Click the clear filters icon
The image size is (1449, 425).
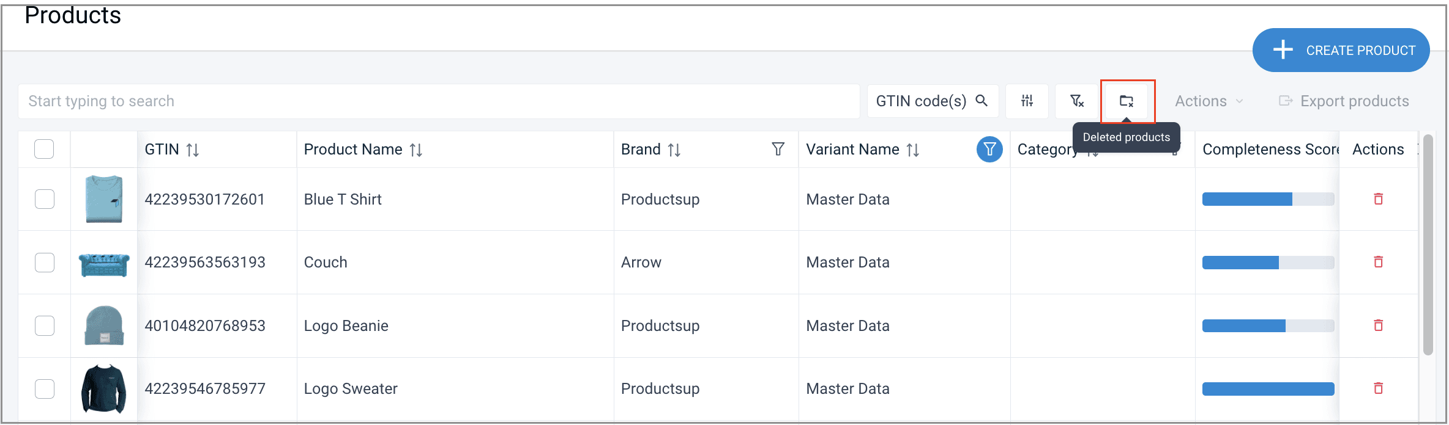point(1076,101)
